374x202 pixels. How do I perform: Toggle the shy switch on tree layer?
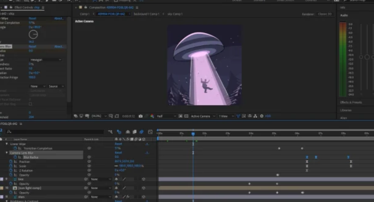[x=117, y=179]
